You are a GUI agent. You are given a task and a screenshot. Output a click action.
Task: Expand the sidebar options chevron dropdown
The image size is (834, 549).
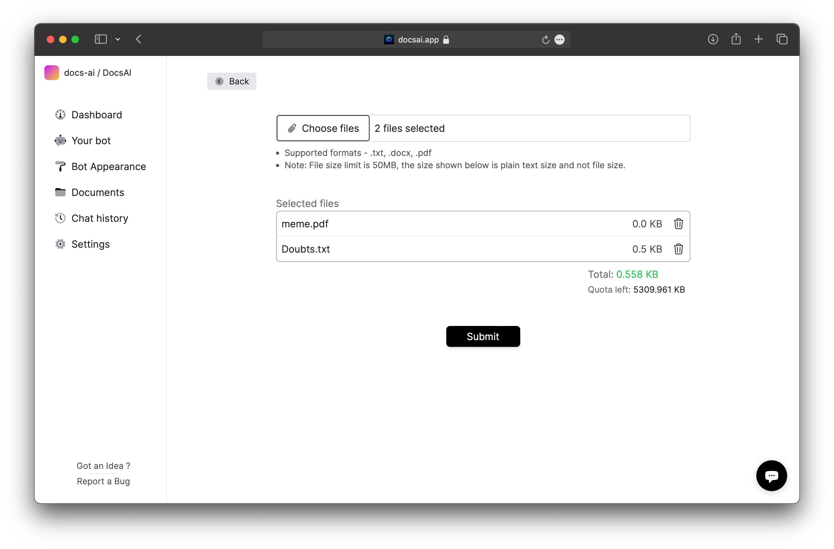point(118,40)
